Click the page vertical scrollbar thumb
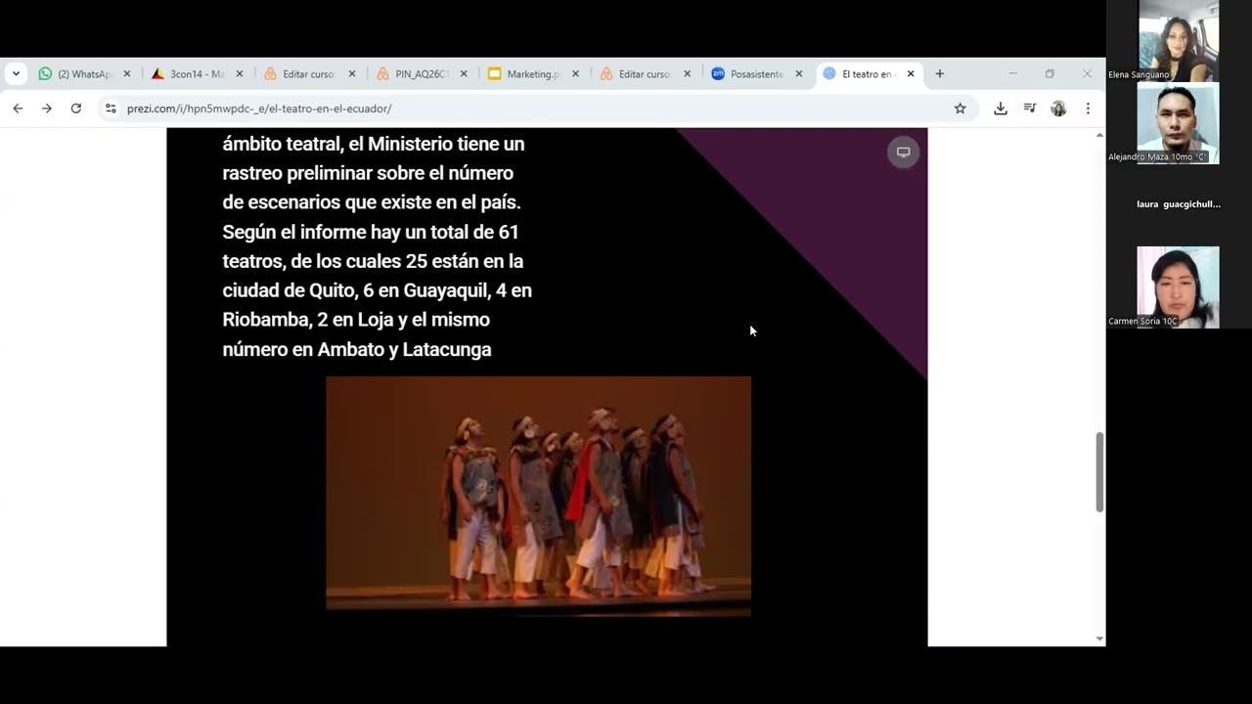The image size is (1252, 704). tap(1099, 471)
